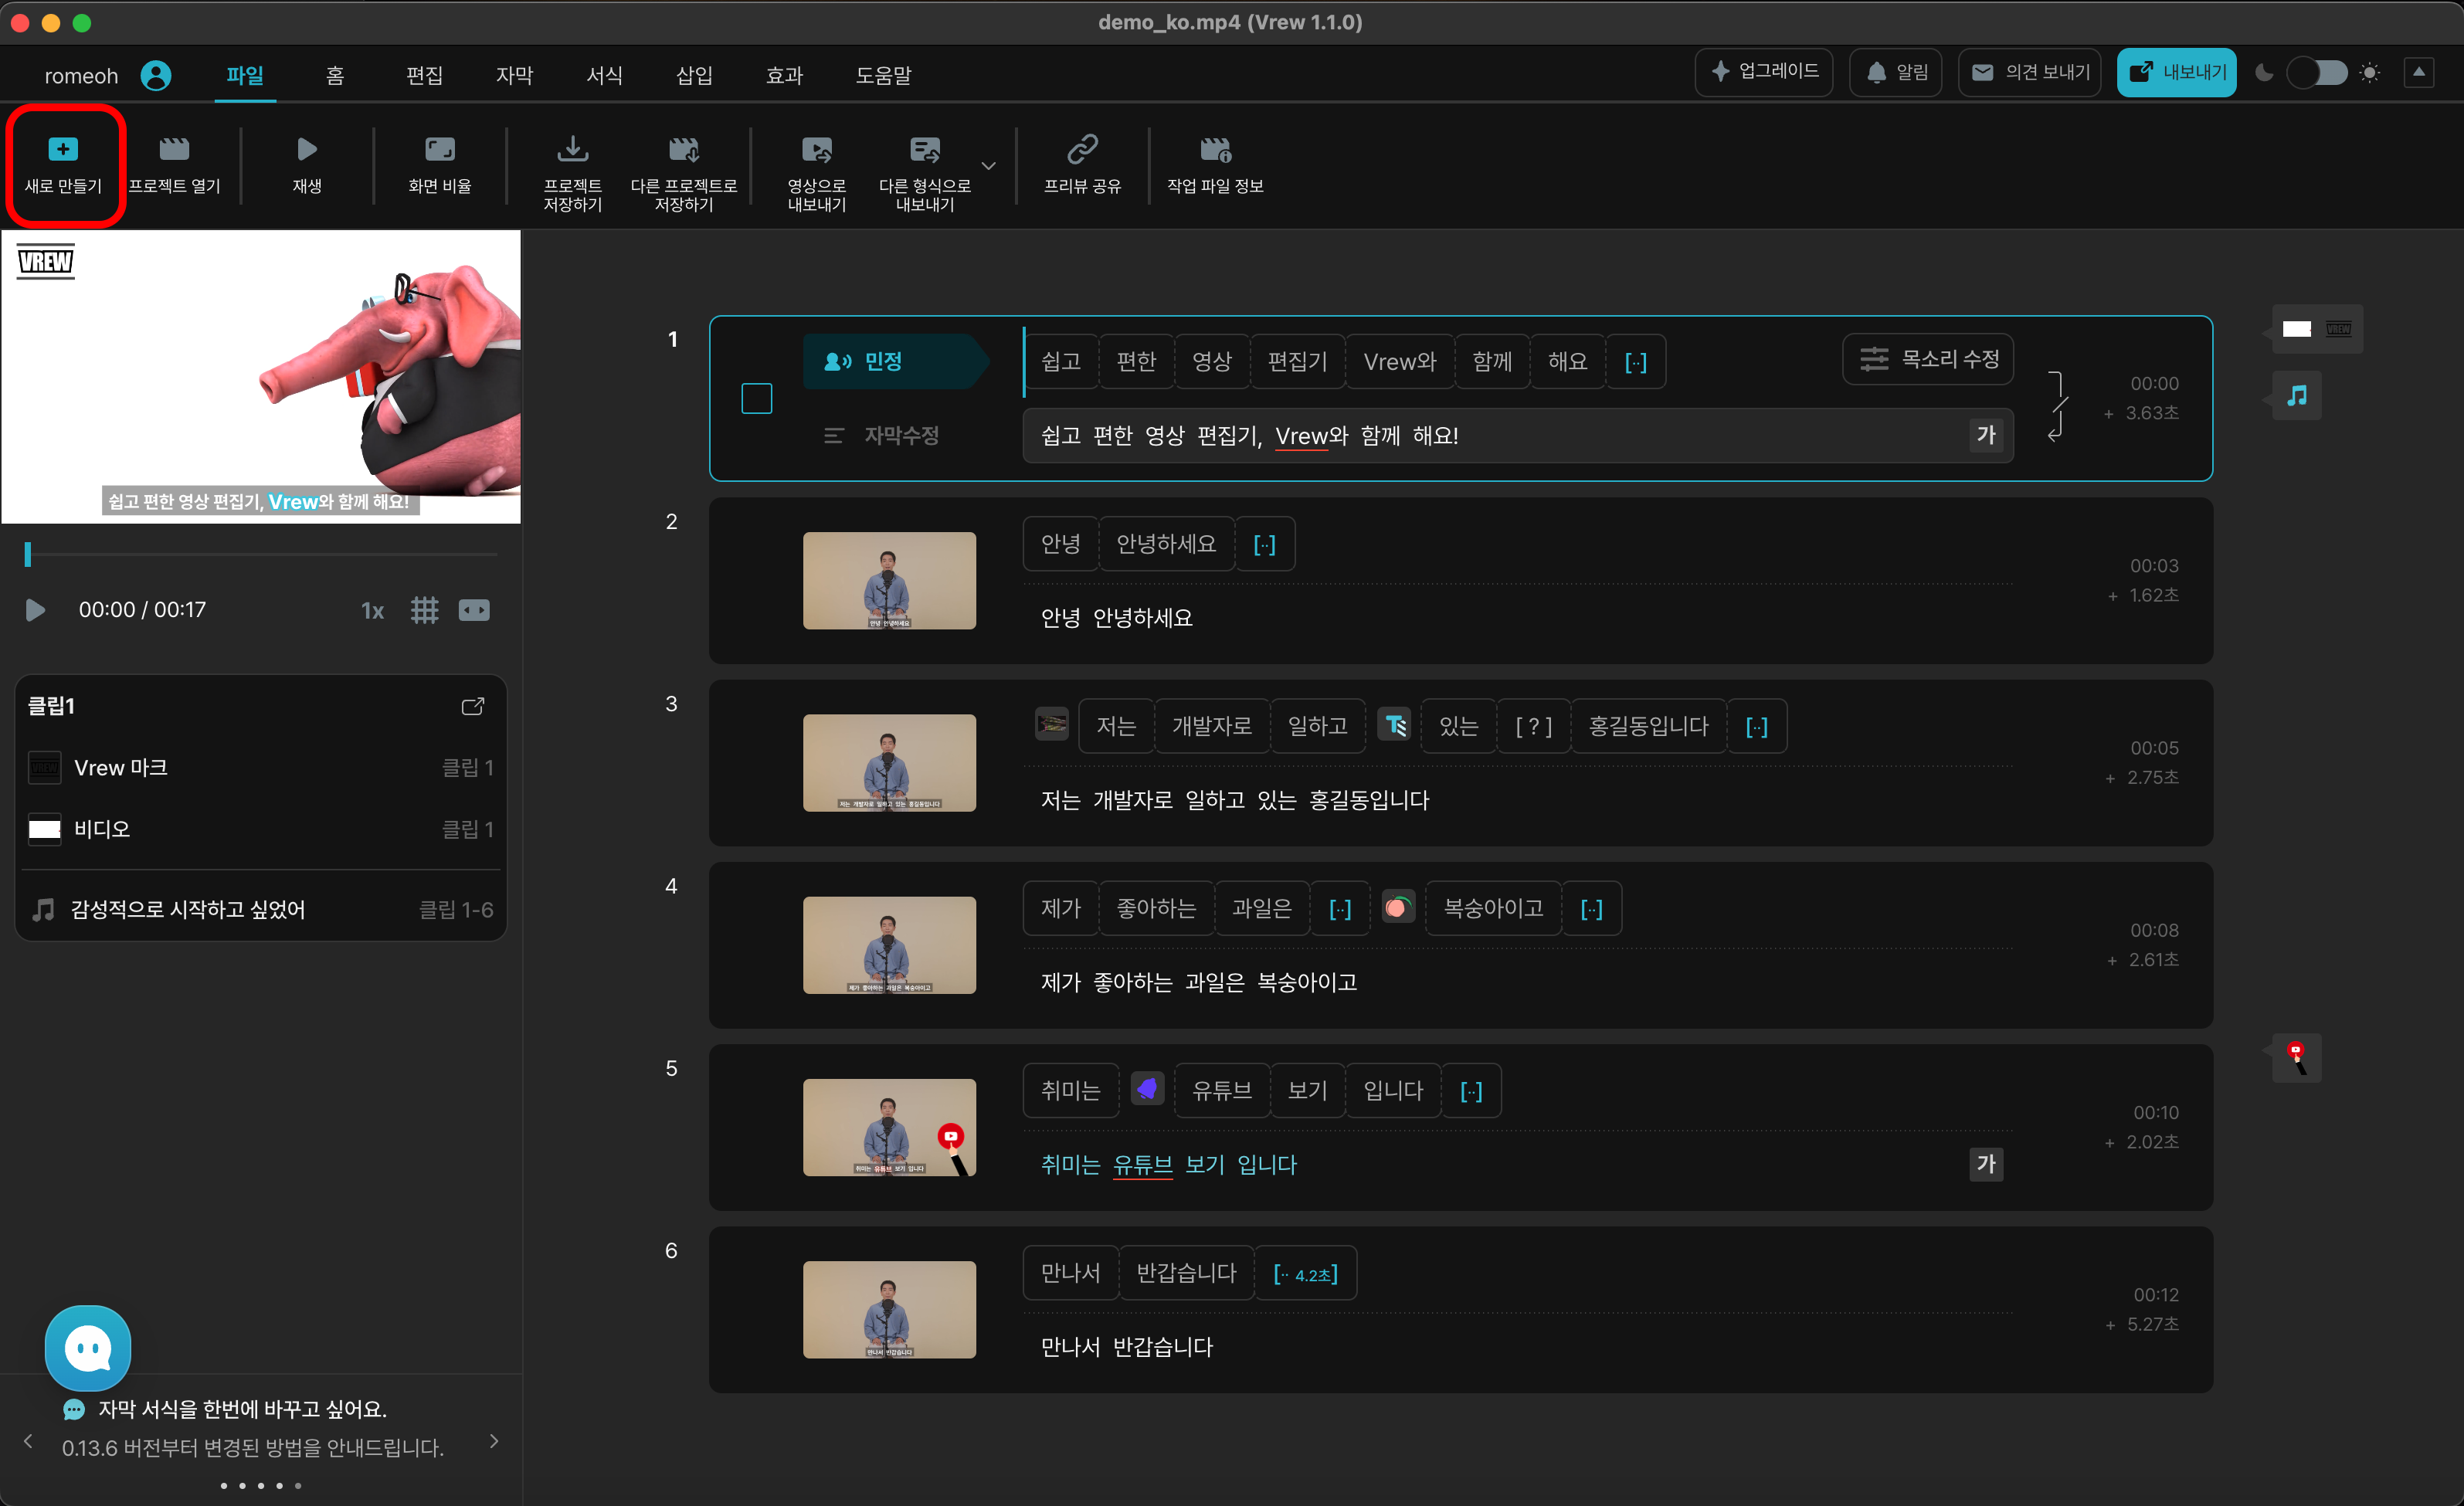Click the 목소리 수정 button
Viewport: 2464px width, 1506px height.
point(1928,359)
